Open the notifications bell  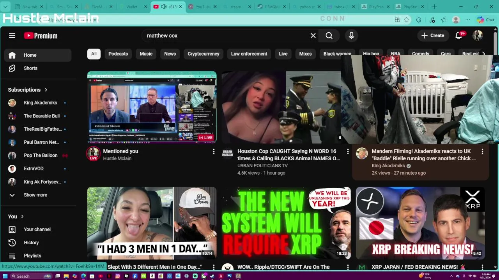coord(459,35)
